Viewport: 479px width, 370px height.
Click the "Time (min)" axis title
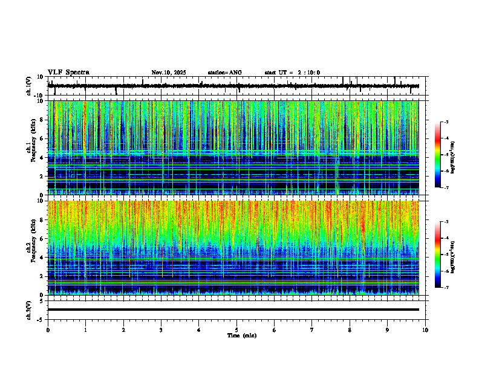(242, 336)
